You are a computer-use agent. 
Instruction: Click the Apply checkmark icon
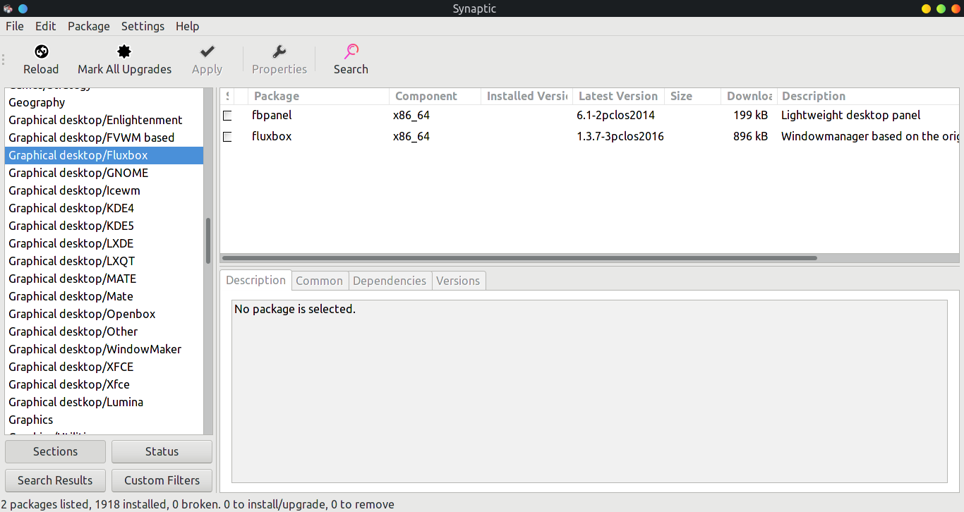[x=207, y=51]
